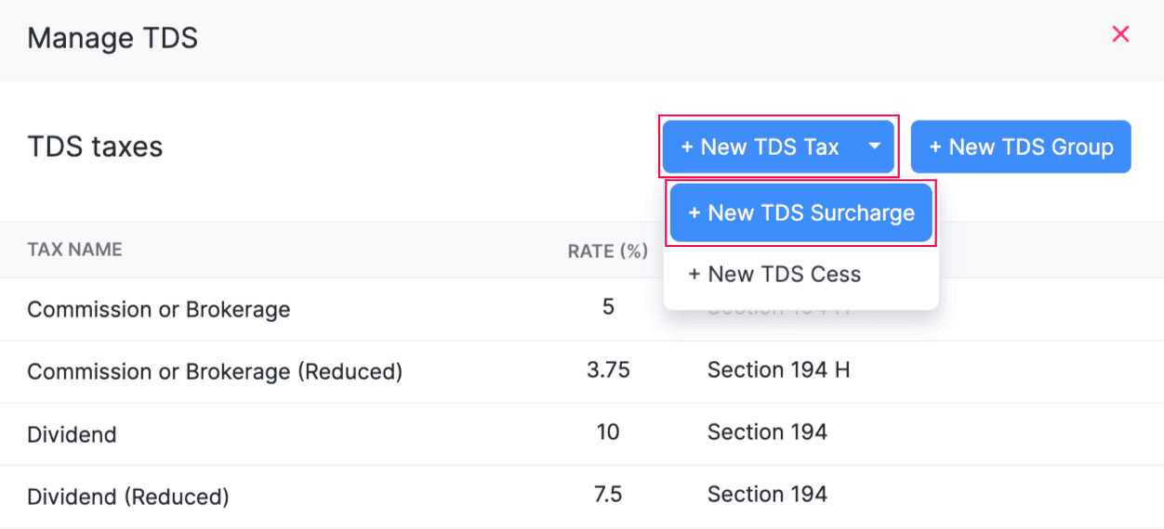1164x529 pixels.
Task: Click the New TDS Tax button
Action: [760, 147]
